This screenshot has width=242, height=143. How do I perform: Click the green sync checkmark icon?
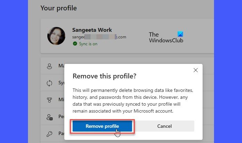click(75, 44)
